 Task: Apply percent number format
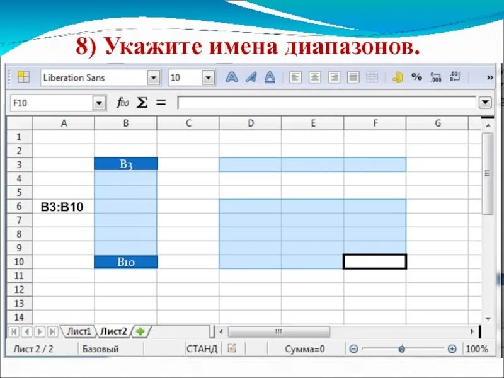[416, 77]
